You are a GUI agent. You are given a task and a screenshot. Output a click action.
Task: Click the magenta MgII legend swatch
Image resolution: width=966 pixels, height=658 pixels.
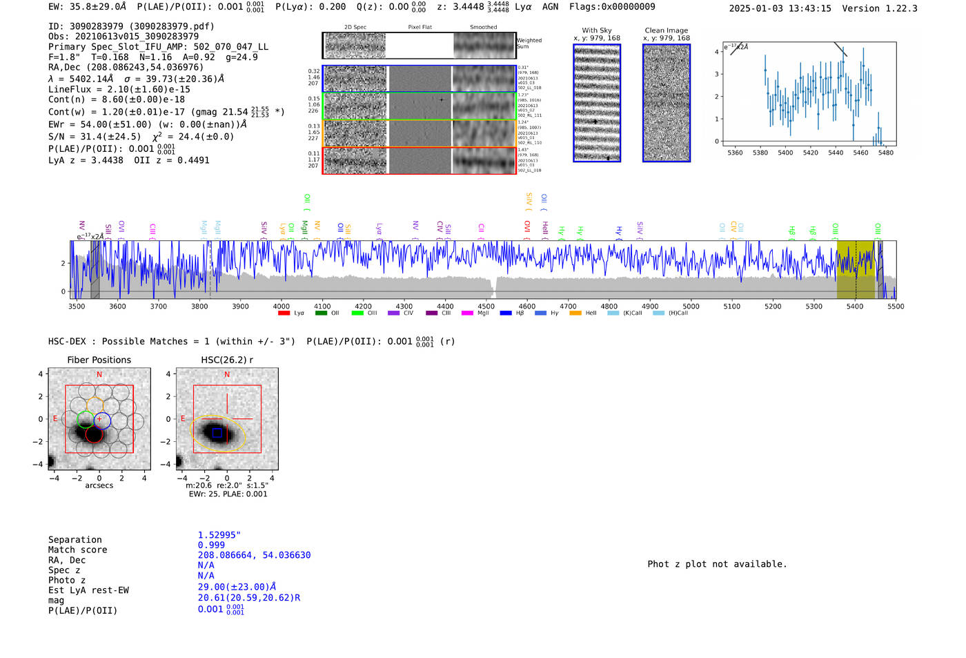pyautogui.click(x=467, y=313)
